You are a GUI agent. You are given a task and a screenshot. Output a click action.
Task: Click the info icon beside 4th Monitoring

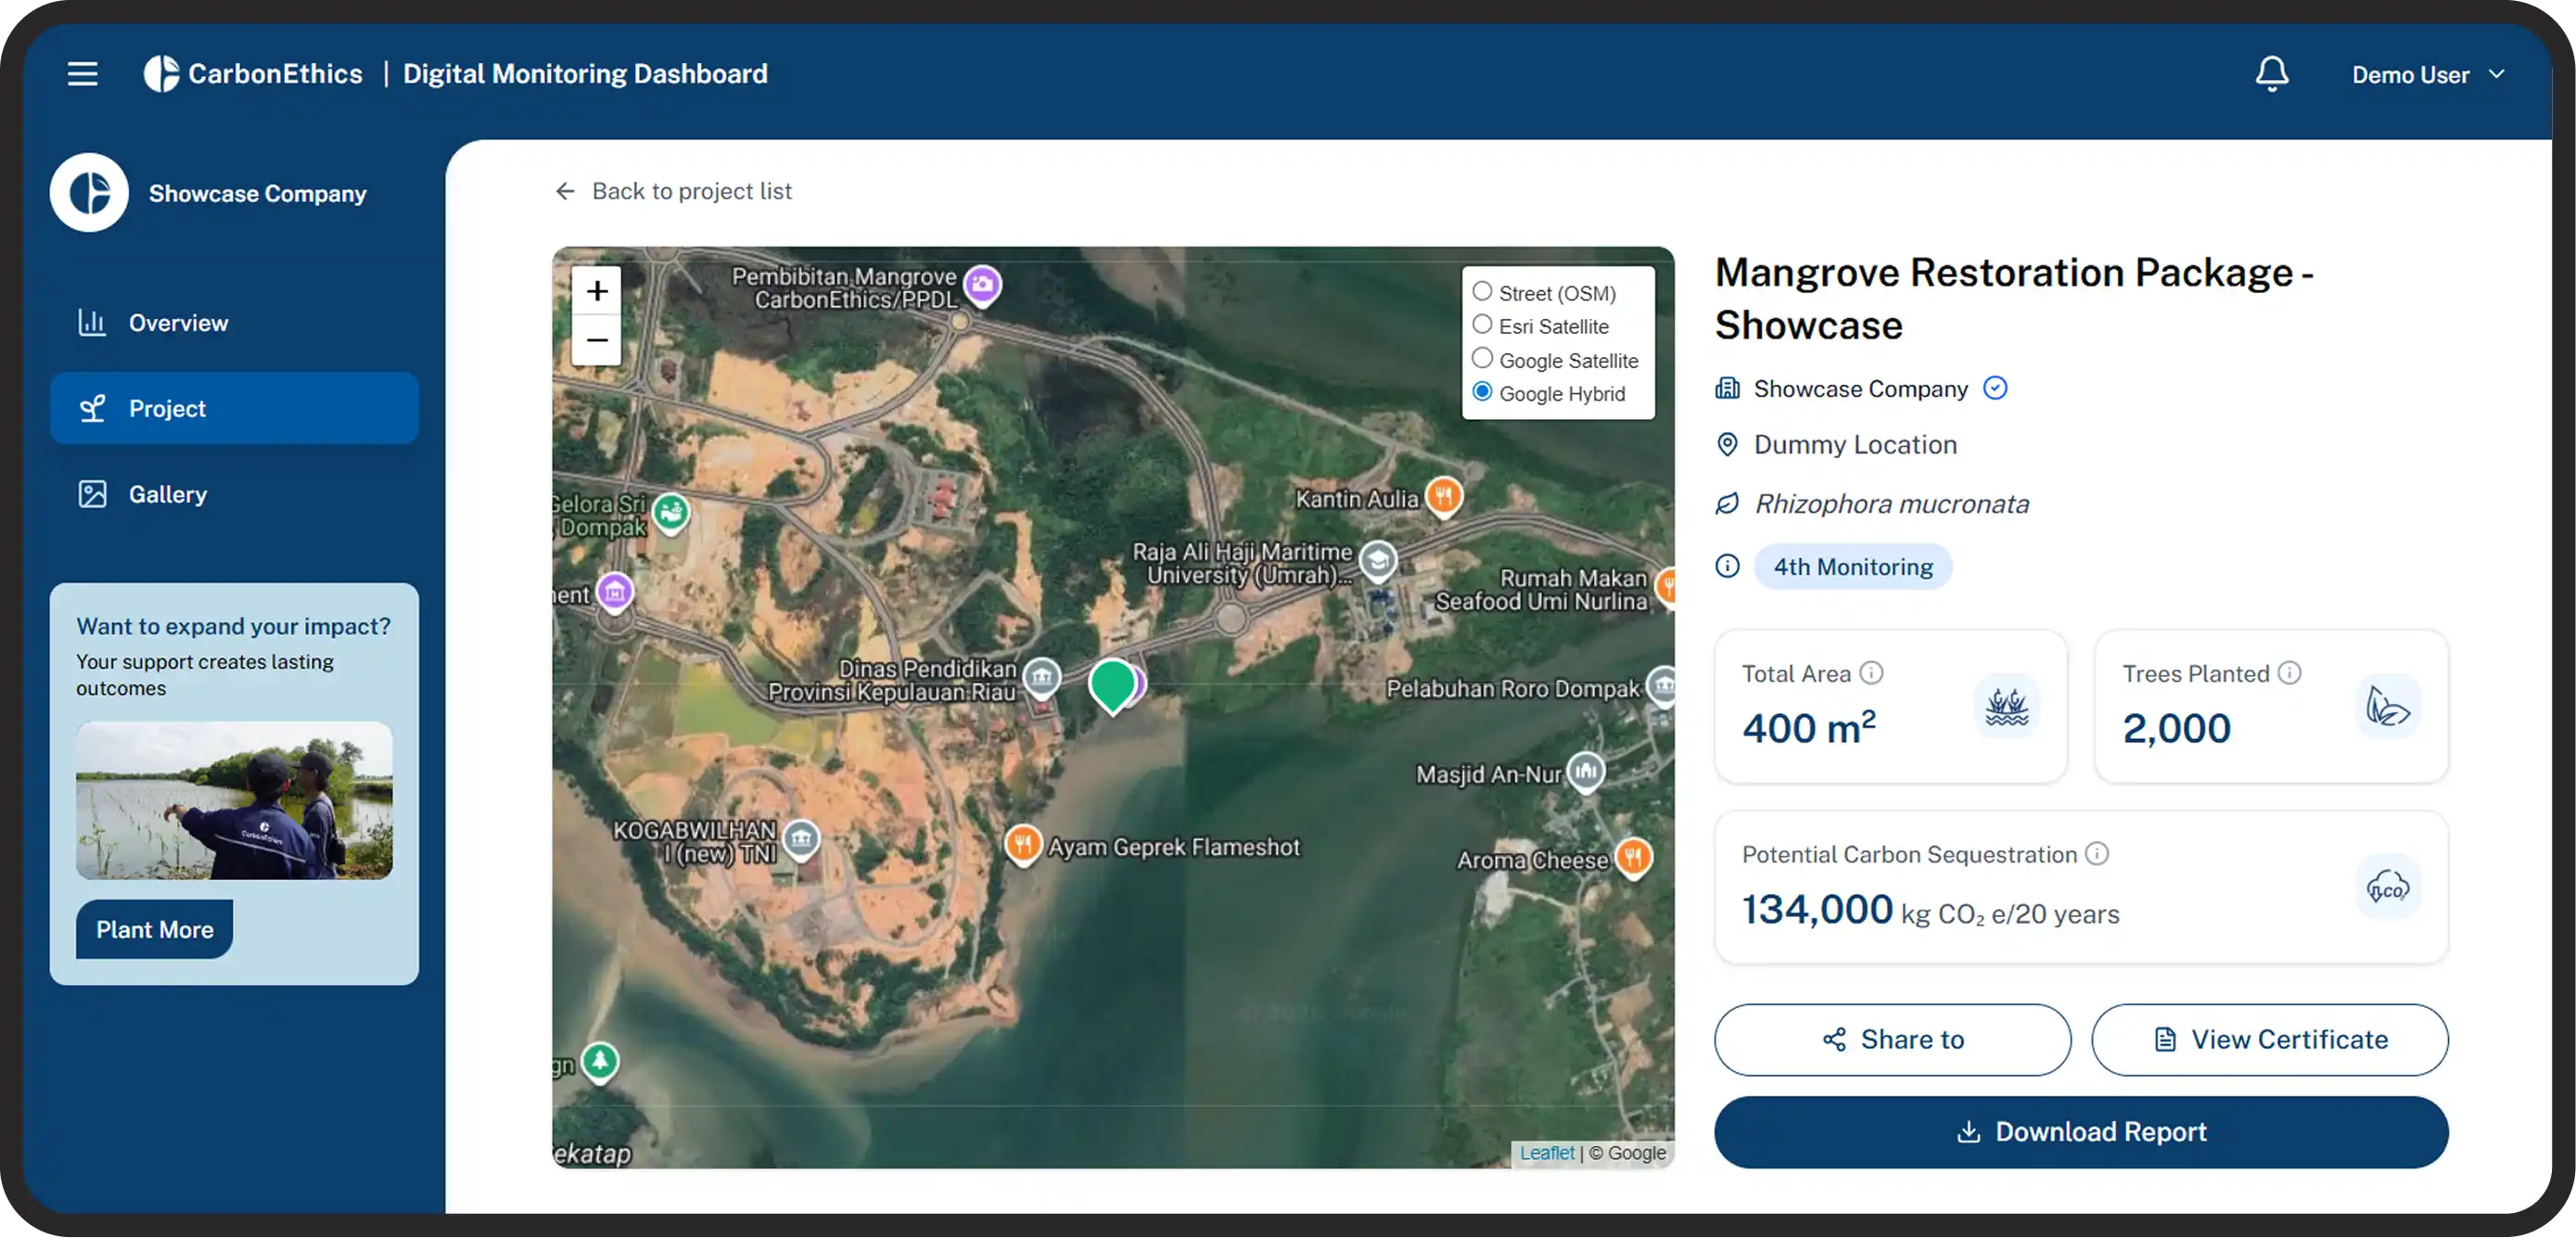click(1727, 567)
